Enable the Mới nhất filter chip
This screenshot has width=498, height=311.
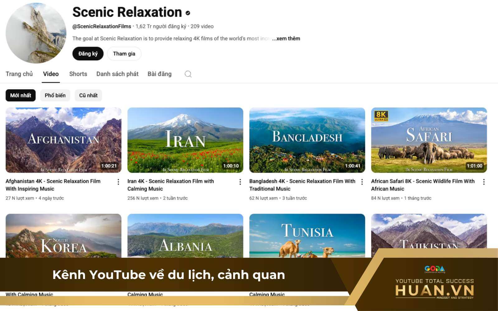click(x=21, y=95)
